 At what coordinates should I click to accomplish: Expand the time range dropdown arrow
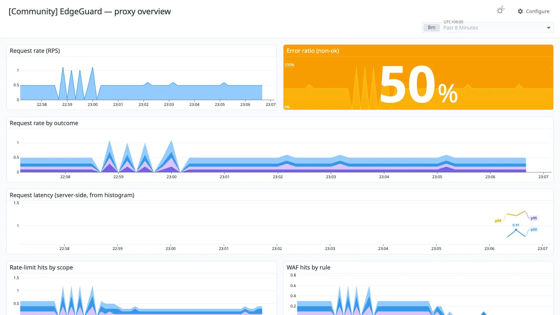pyautogui.click(x=549, y=28)
